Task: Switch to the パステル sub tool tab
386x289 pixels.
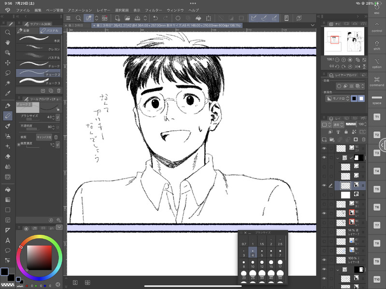Action: click(x=50, y=31)
